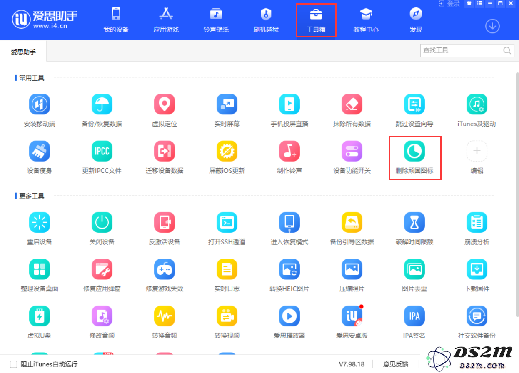Screen dimensions: 519x373
Task: Open 压缩照片 tool
Action: point(352,275)
